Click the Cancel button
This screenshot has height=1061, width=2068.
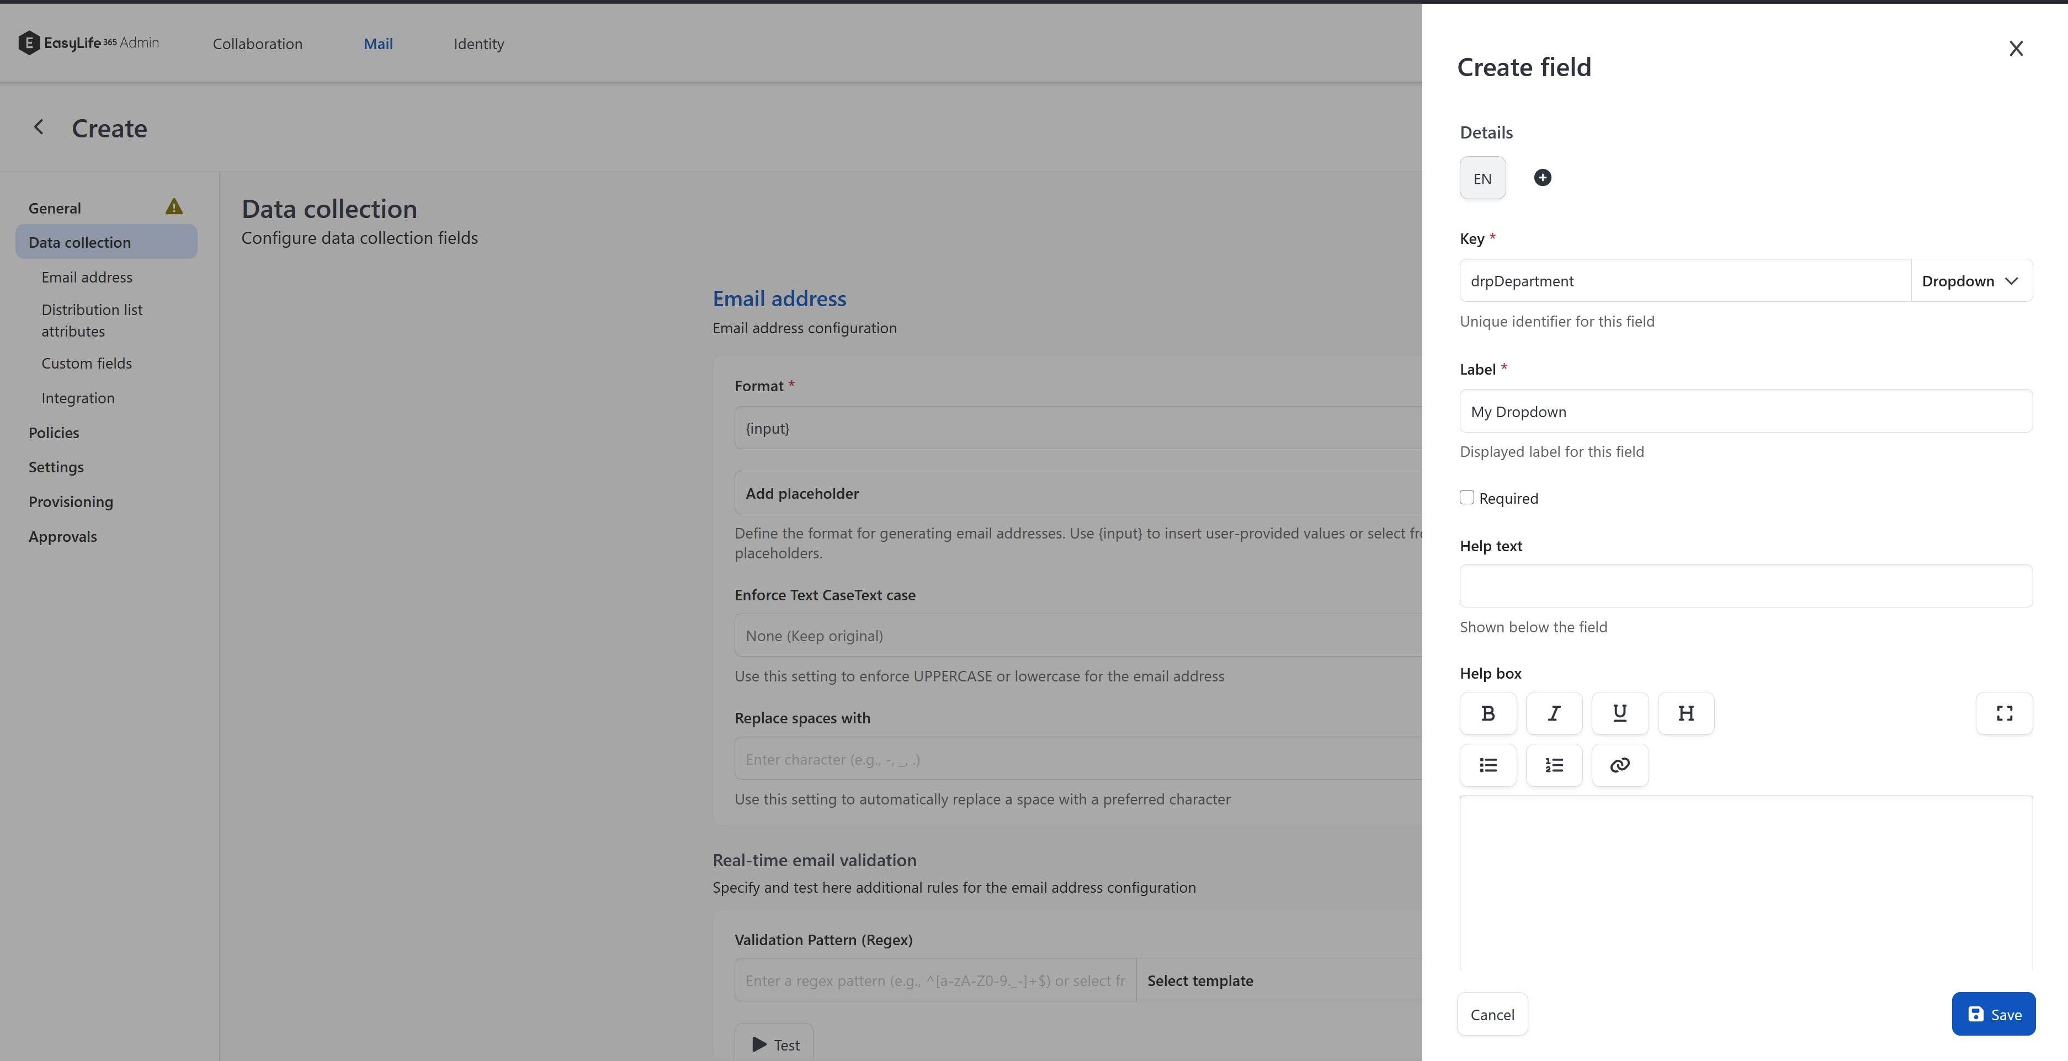pos(1492,1014)
